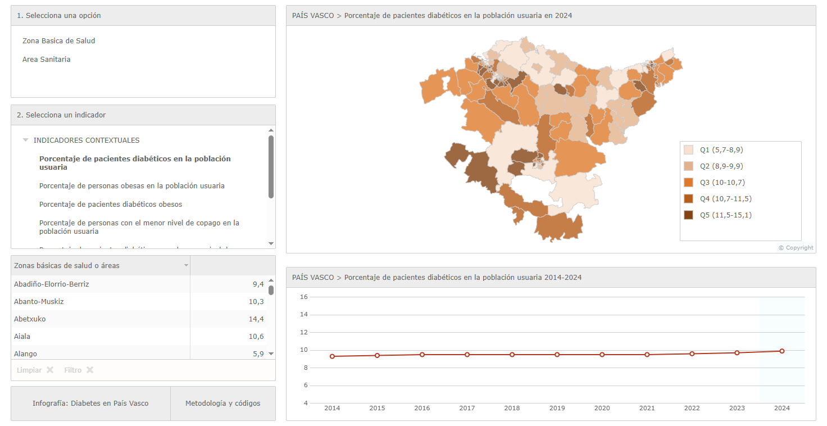
Task: Click the indicator list scroll-up arrow
Action: coord(271,130)
